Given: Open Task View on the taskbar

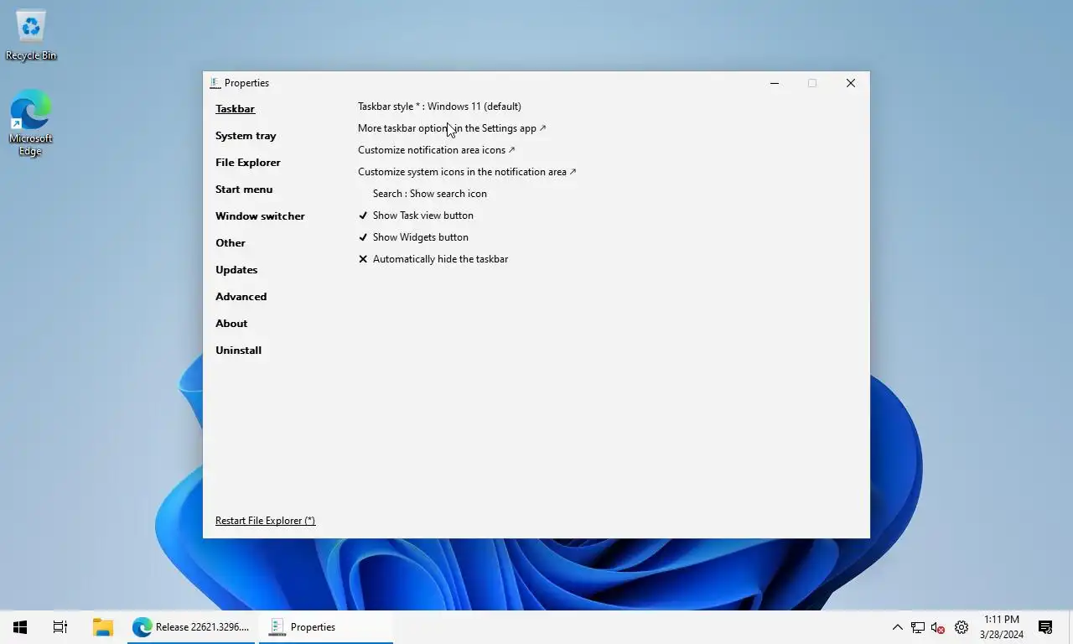Looking at the screenshot, I should click(x=60, y=626).
